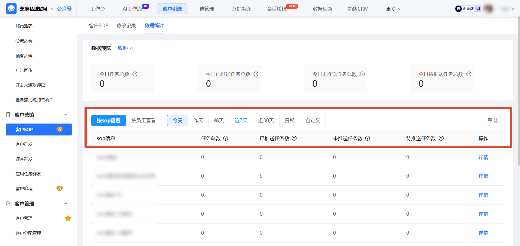Open the 营销裂变 top menu
The width and height of the screenshot is (520, 246).
[242, 9]
